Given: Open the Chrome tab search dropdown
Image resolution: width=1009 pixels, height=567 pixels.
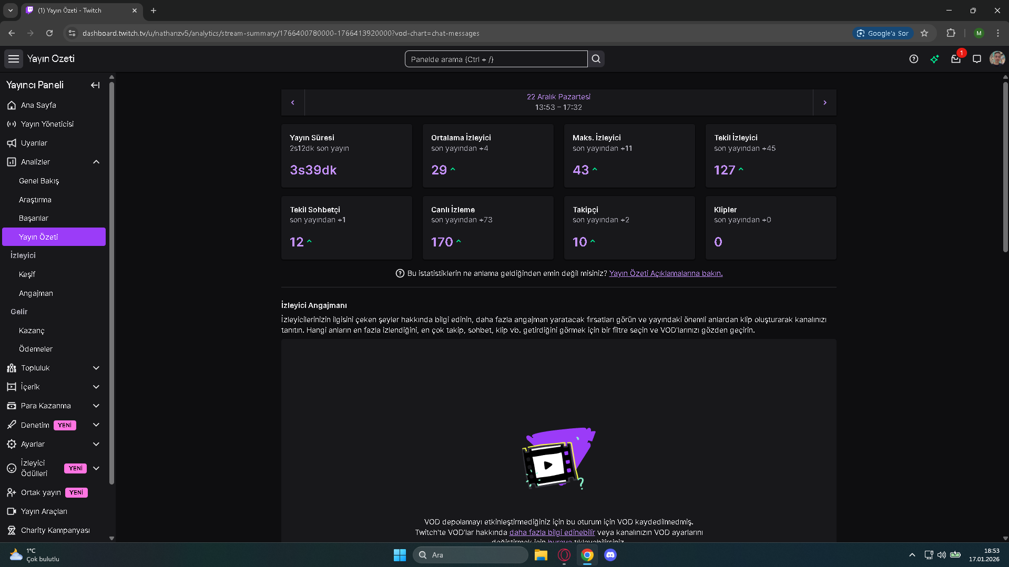Looking at the screenshot, I should (x=10, y=11).
